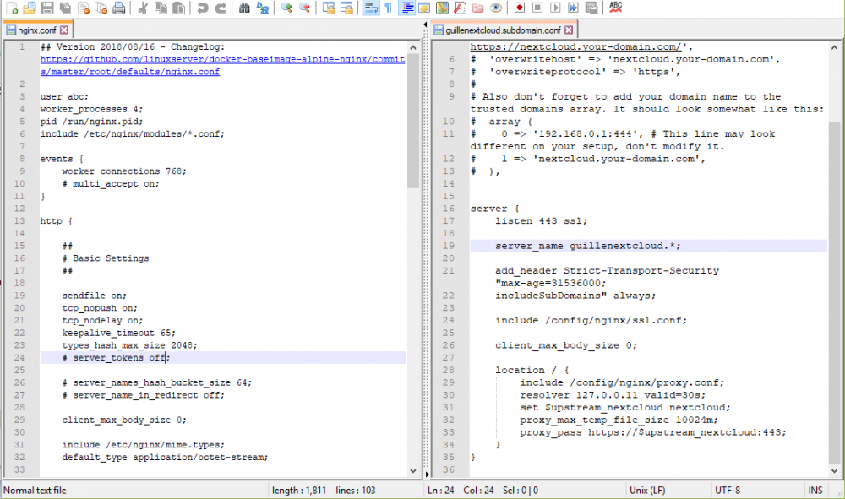Click 'length : 1,811' status entry
This screenshot has height=499, width=845.
[x=299, y=491]
